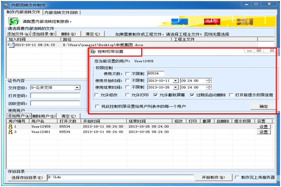Click 清空(C) in user section
The image size is (281, 187).
click(x=69, y=116)
